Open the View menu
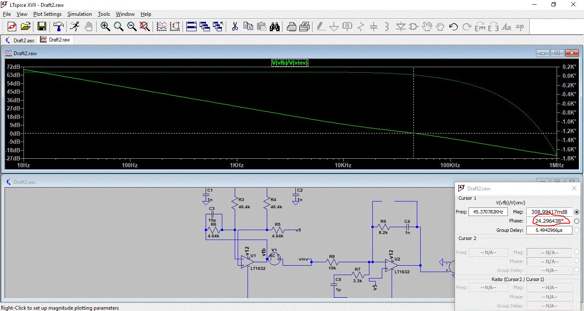The width and height of the screenshot is (584, 311). coord(22,14)
